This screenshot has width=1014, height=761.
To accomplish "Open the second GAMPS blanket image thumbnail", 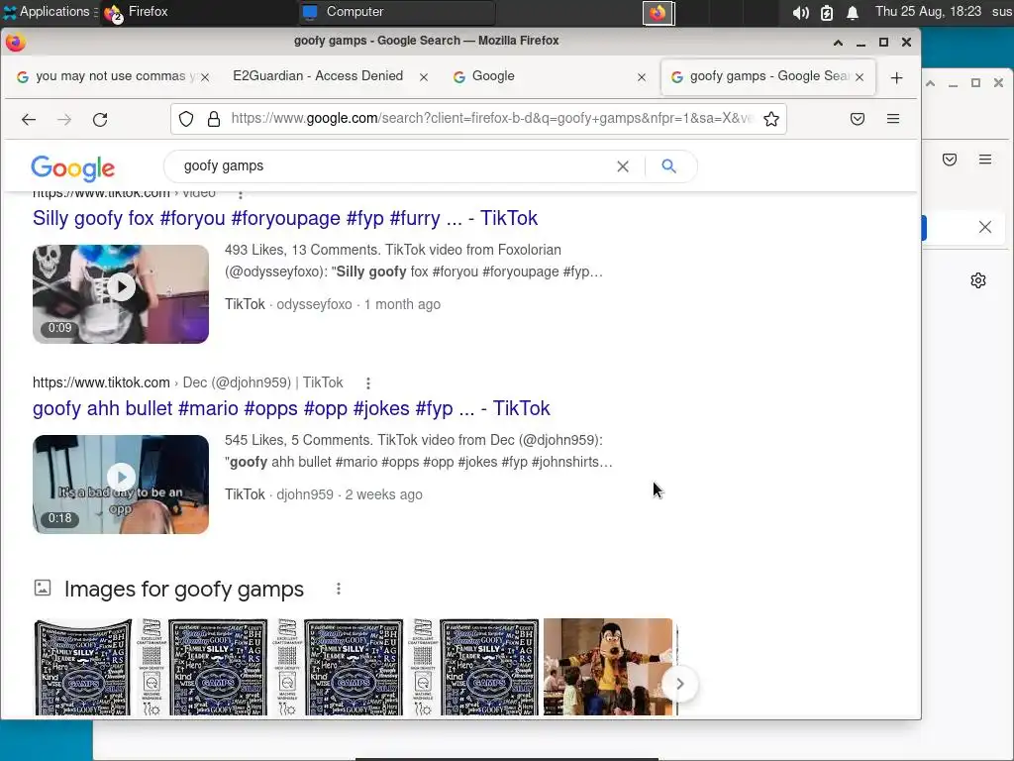I will coord(218,667).
